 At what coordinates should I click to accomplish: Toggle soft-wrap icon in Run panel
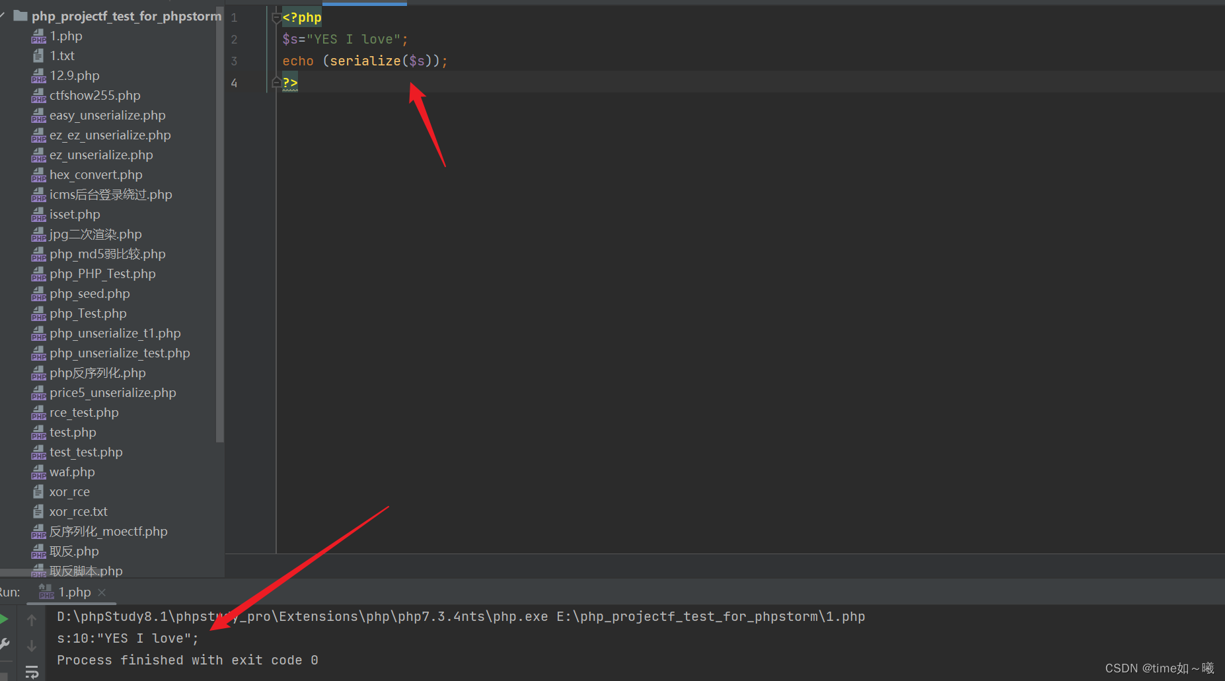click(x=31, y=672)
